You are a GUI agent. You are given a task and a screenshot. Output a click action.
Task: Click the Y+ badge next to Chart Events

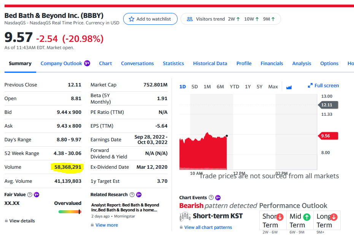pyautogui.click(x=218, y=198)
